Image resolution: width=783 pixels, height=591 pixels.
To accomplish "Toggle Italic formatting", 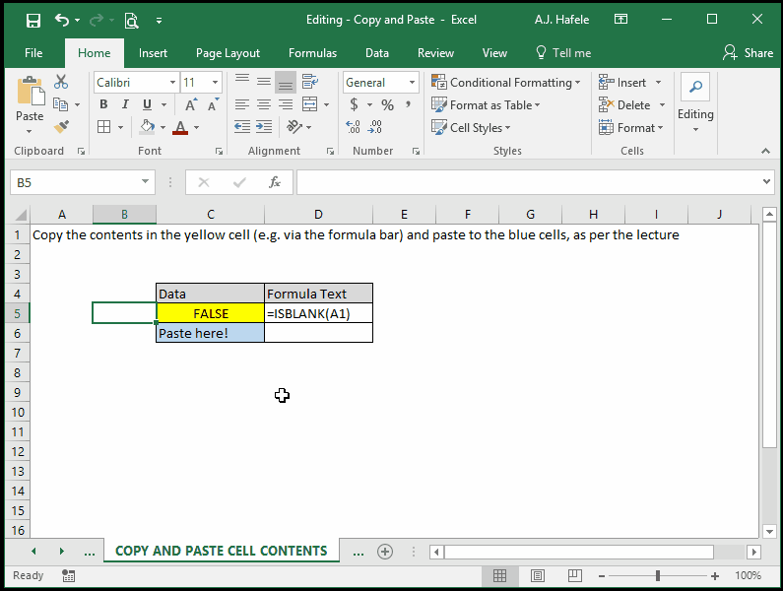I will (x=125, y=104).
